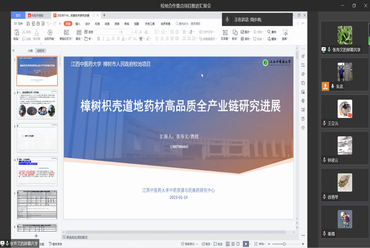Click the Reset (重置) slide icon
Image resolution: width=370 pixels, height=248 pixels.
89,32
